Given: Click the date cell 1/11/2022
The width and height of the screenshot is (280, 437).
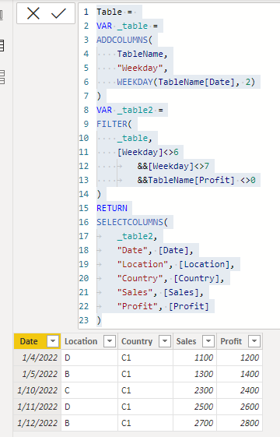Looking at the screenshot, I should 37,407.
